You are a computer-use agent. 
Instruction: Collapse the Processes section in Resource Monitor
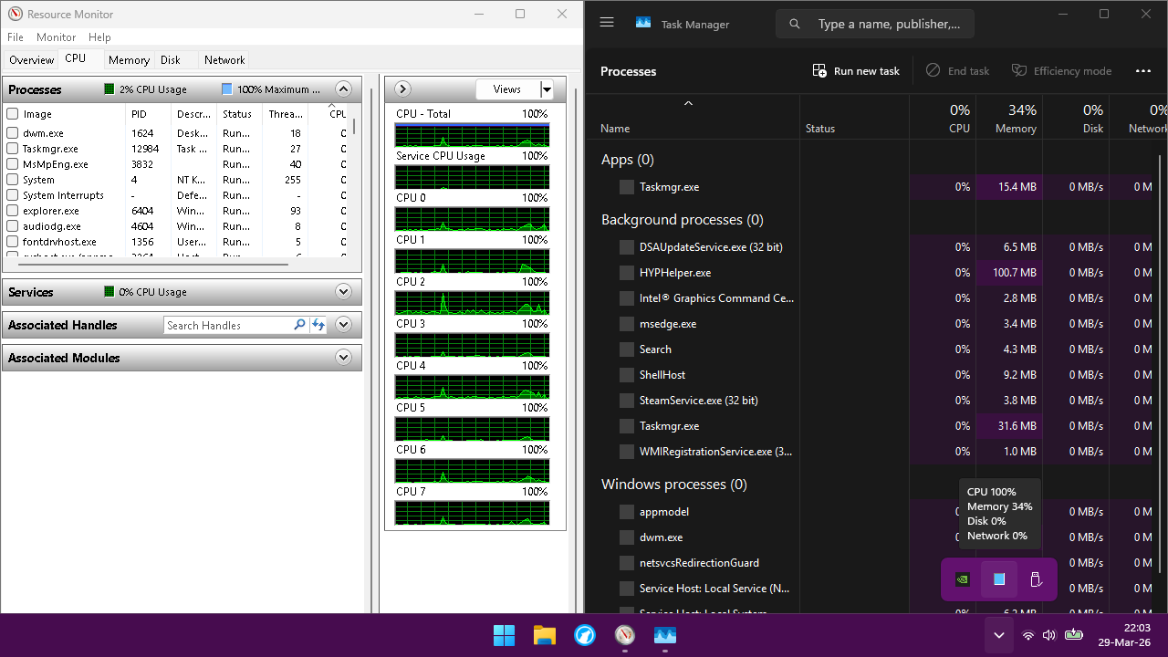tap(343, 89)
